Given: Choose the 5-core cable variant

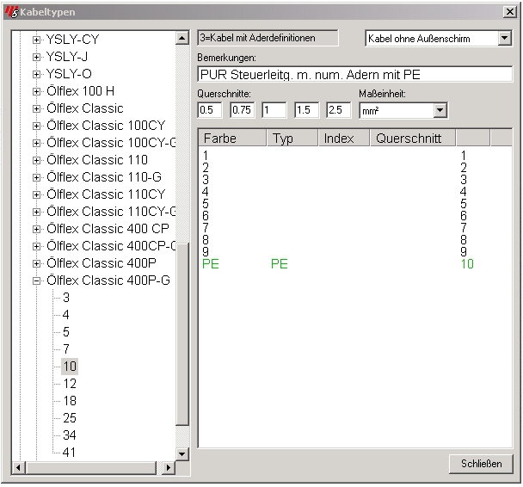Looking at the screenshot, I should pyautogui.click(x=66, y=332).
